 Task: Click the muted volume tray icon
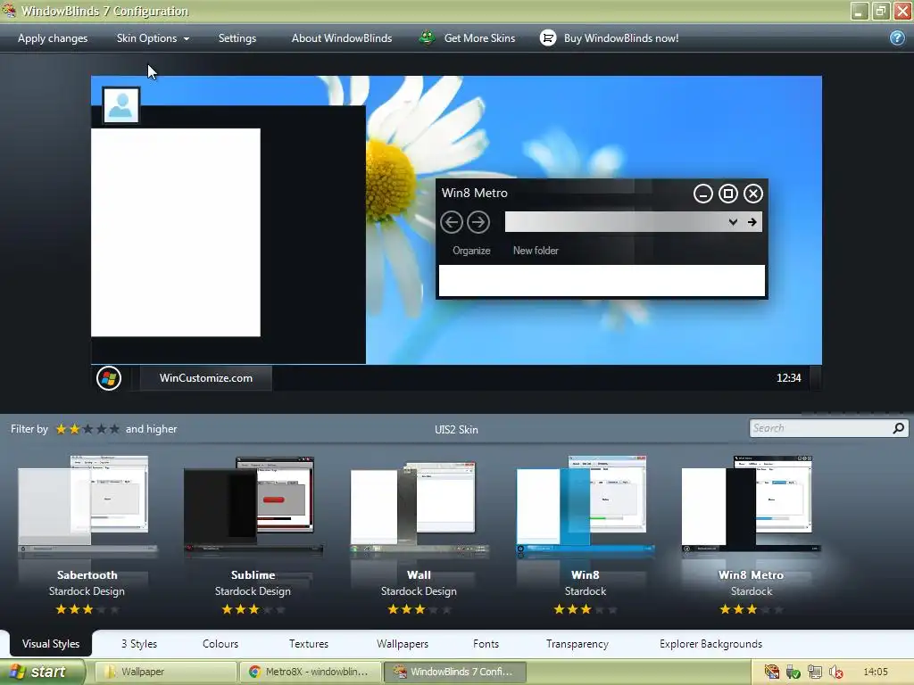pos(835,673)
